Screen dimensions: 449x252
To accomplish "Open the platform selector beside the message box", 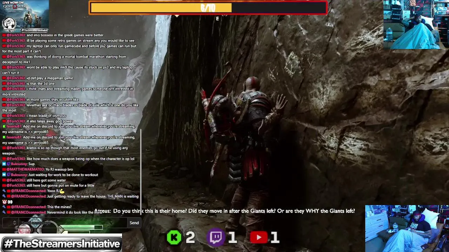I will 14,223.
